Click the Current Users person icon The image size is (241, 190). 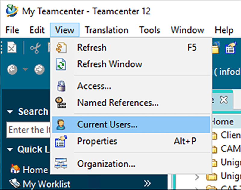(x=61, y=124)
